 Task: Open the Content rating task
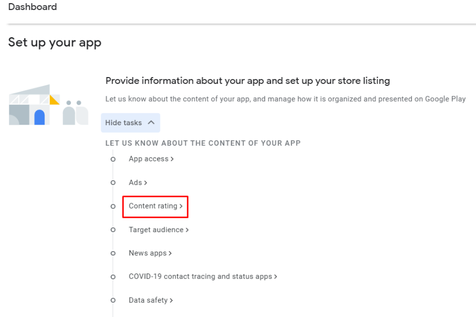point(155,206)
